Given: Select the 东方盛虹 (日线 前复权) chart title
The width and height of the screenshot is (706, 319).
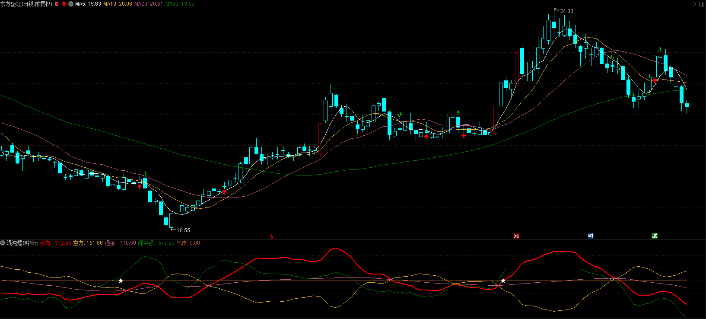Looking at the screenshot, I should point(26,4).
